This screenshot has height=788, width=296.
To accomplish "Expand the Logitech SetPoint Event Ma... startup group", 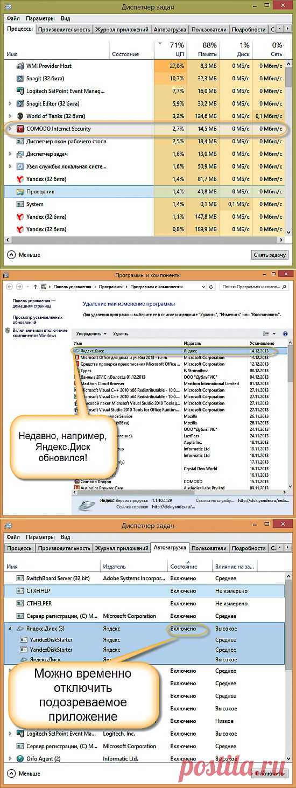I will 10,734.
